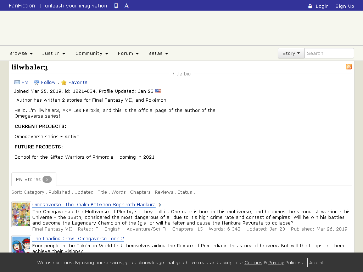Open the Sign Up page
The width and height of the screenshot is (363, 272).
345,6
